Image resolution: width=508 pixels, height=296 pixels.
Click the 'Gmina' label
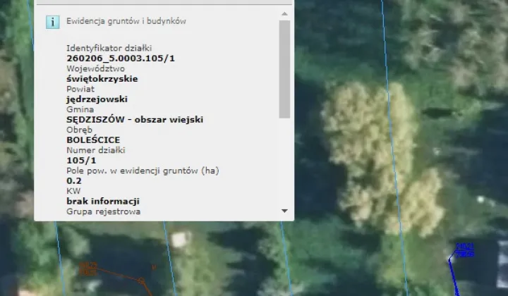[80, 109]
